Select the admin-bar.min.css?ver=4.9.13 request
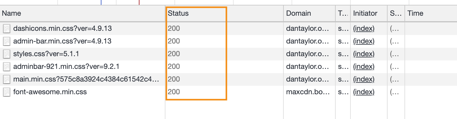Image resolution: width=457 pixels, height=119 pixels. (62, 41)
